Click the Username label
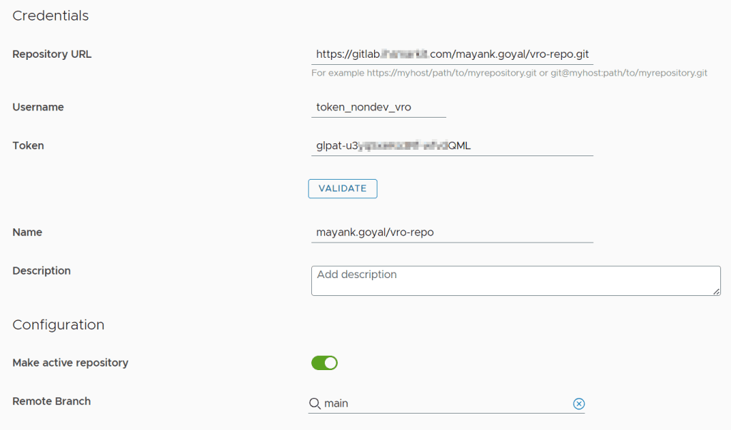Viewport: 731px width, 430px height. coord(39,107)
